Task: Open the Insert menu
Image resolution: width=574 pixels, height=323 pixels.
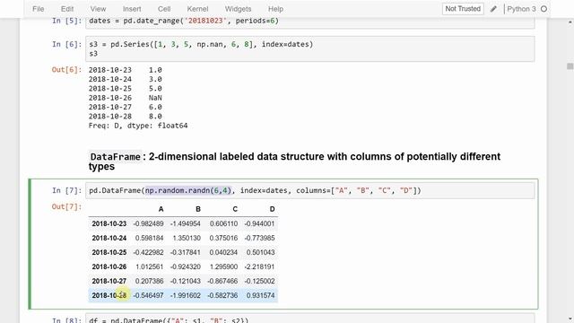Action: coord(132,9)
